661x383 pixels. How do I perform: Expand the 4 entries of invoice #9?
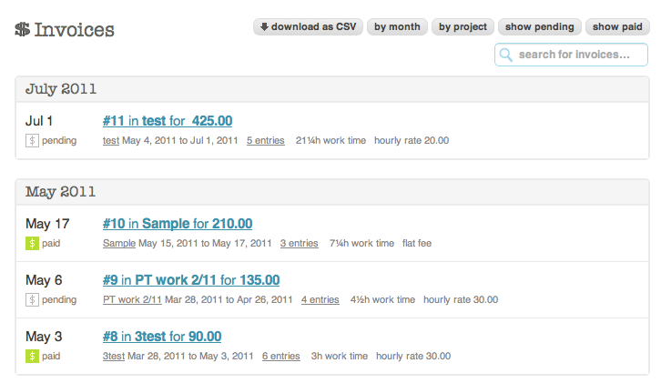tap(320, 300)
